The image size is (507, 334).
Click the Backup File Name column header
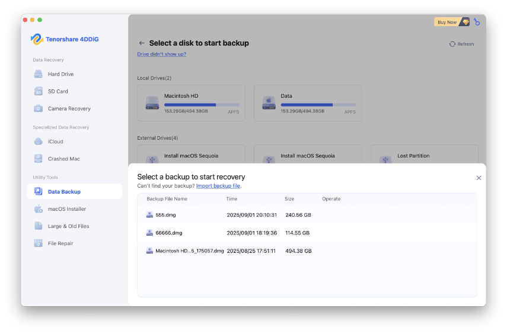coord(167,198)
